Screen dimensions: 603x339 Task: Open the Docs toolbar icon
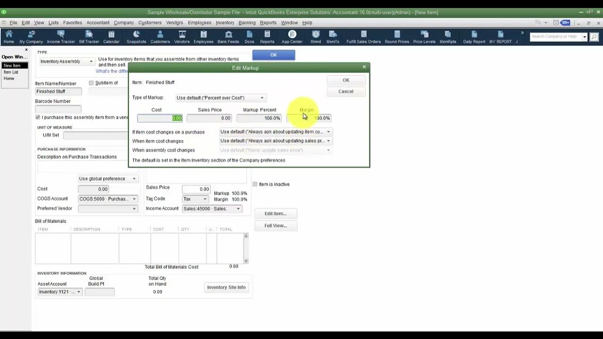[249, 37]
